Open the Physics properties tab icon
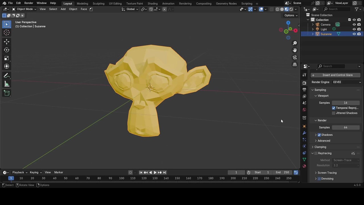Image resolution: width=364 pixels, height=205 pixels. (304, 146)
